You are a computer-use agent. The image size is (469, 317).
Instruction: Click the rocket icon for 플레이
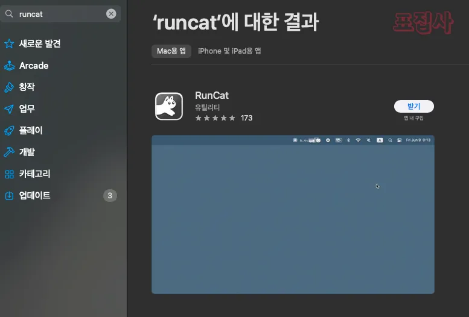pos(9,131)
